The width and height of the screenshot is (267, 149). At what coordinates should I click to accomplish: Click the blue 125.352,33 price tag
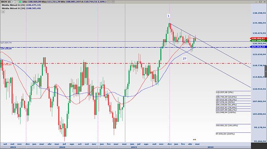(258, 47)
